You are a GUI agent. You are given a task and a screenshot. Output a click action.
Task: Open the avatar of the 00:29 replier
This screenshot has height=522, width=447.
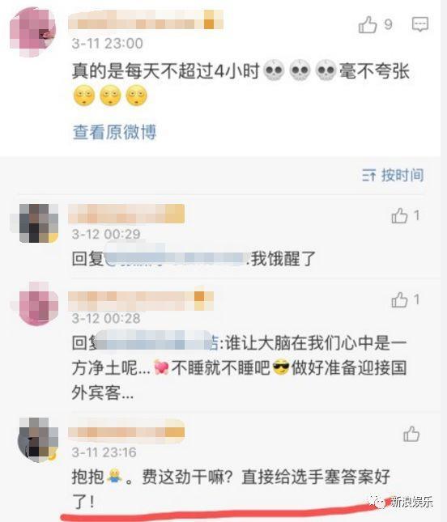click(x=39, y=223)
